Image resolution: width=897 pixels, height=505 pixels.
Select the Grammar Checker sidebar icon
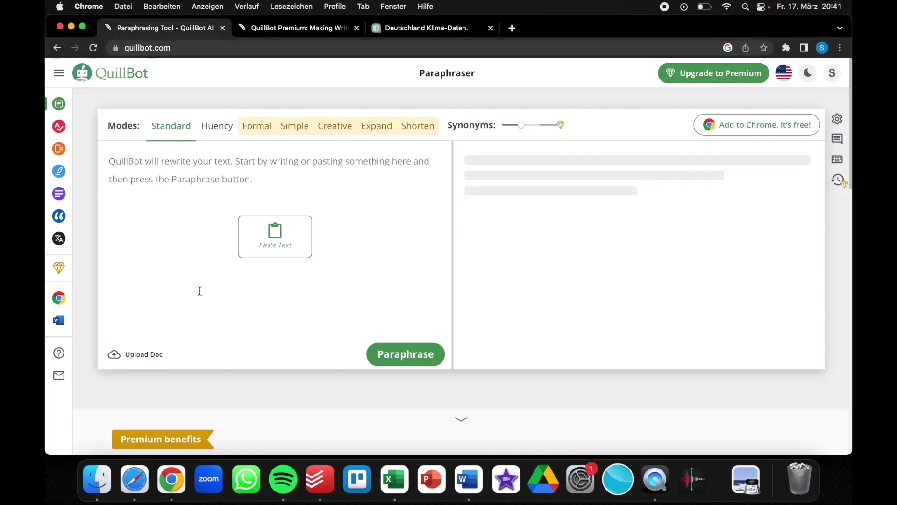[58, 126]
